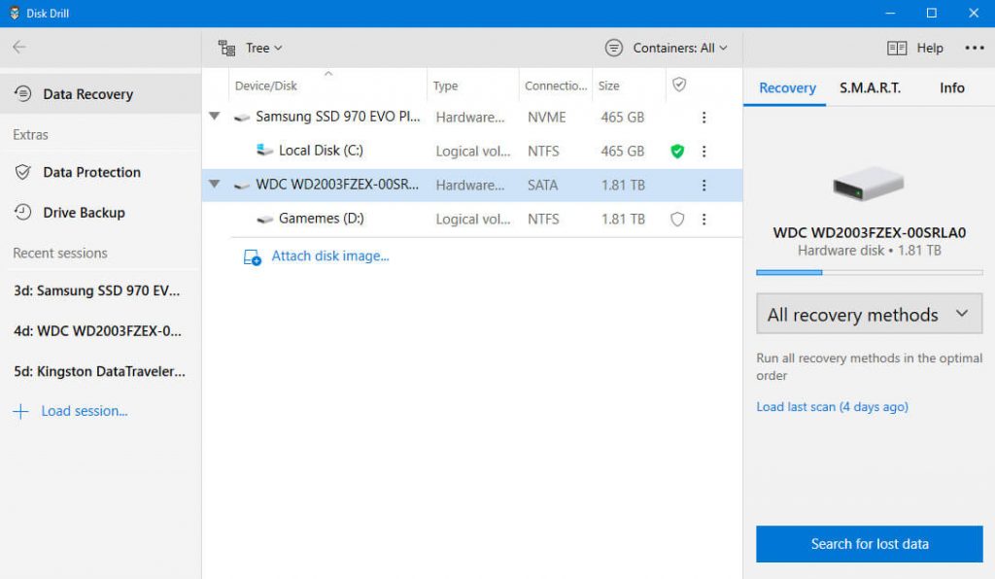
Task: Click Load last scan (4 days ago) link
Action: [x=832, y=407]
